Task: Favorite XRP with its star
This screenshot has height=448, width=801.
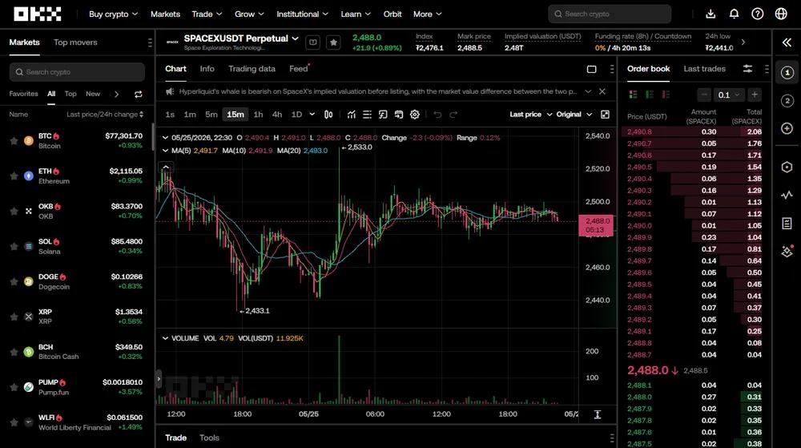Action: tap(14, 317)
